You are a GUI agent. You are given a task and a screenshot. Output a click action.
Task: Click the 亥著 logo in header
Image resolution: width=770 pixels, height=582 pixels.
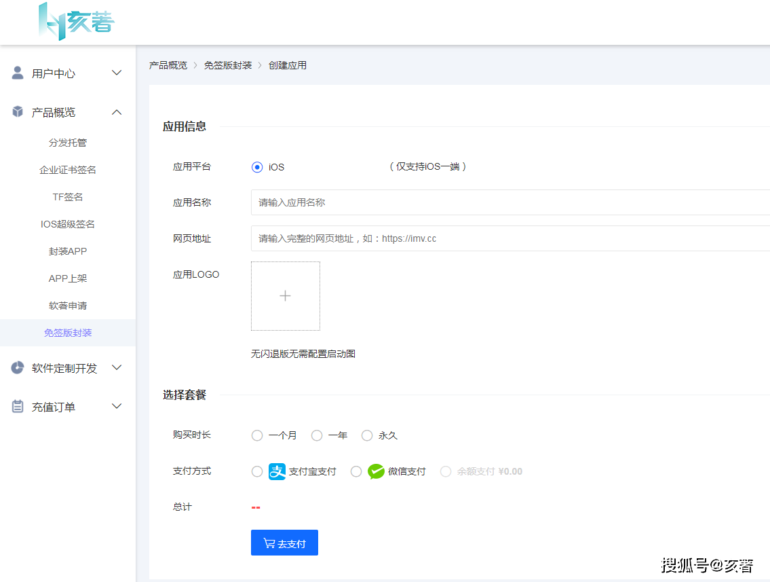pos(76,21)
